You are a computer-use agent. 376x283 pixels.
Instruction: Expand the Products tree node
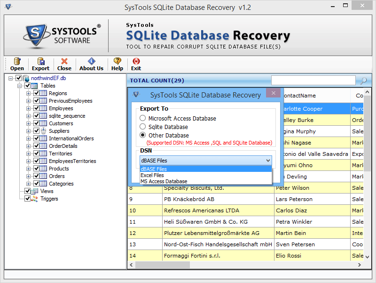(28, 169)
